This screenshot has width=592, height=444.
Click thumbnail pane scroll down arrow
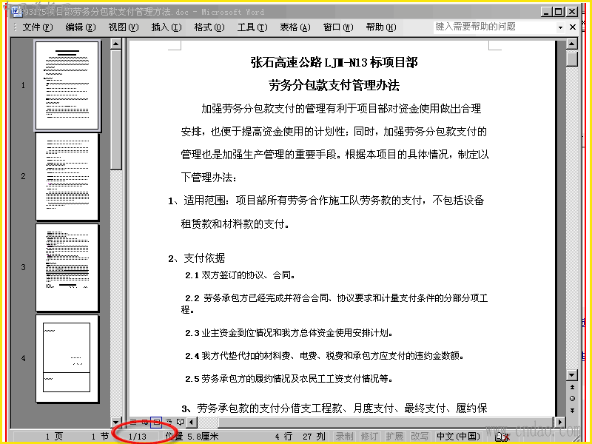coord(116,422)
